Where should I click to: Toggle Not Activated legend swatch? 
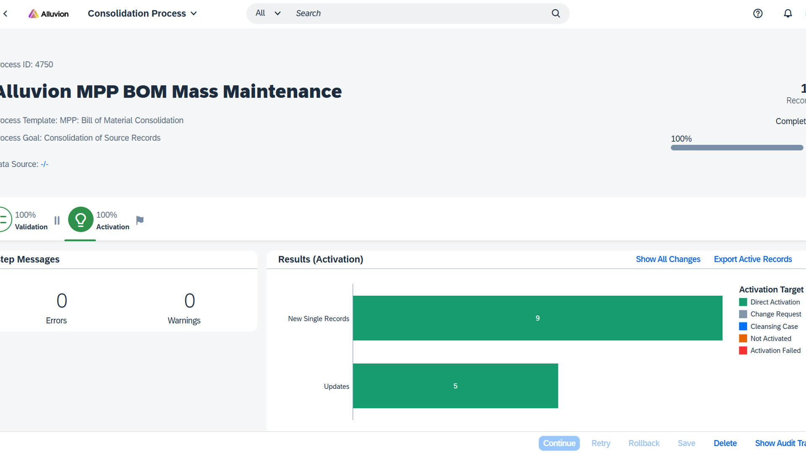743,338
